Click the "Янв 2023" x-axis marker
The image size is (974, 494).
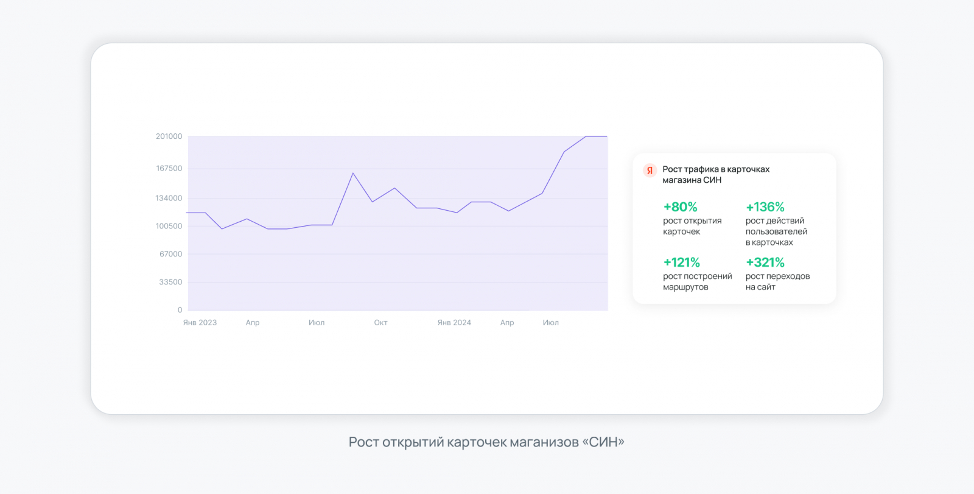200,323
